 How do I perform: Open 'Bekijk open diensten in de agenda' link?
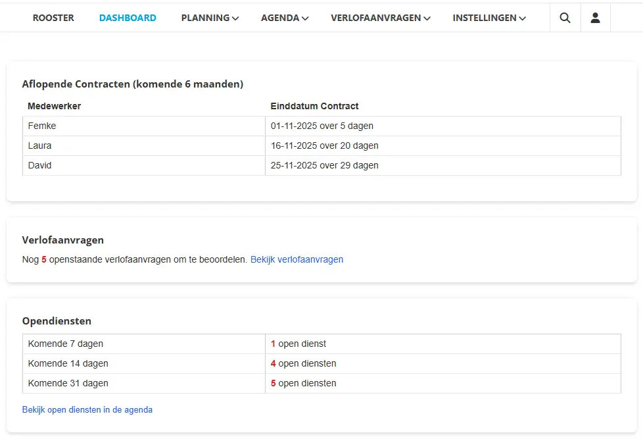click(x=87, y=409)
